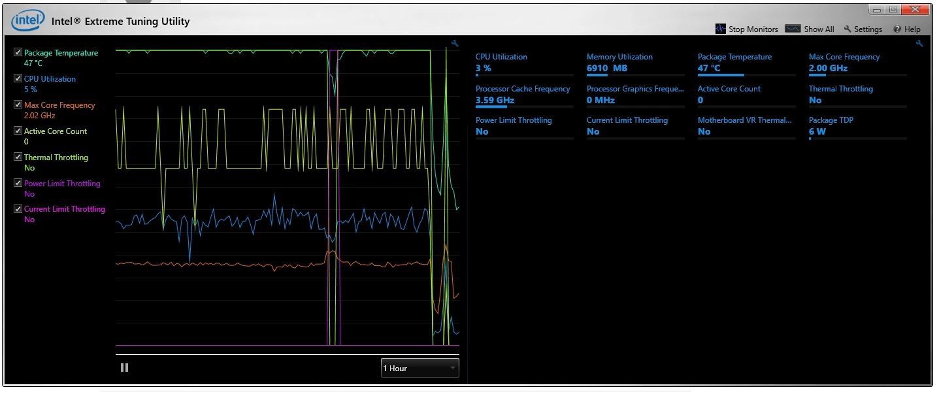Click the Show All monitor icon

click(x=793, y=29)
